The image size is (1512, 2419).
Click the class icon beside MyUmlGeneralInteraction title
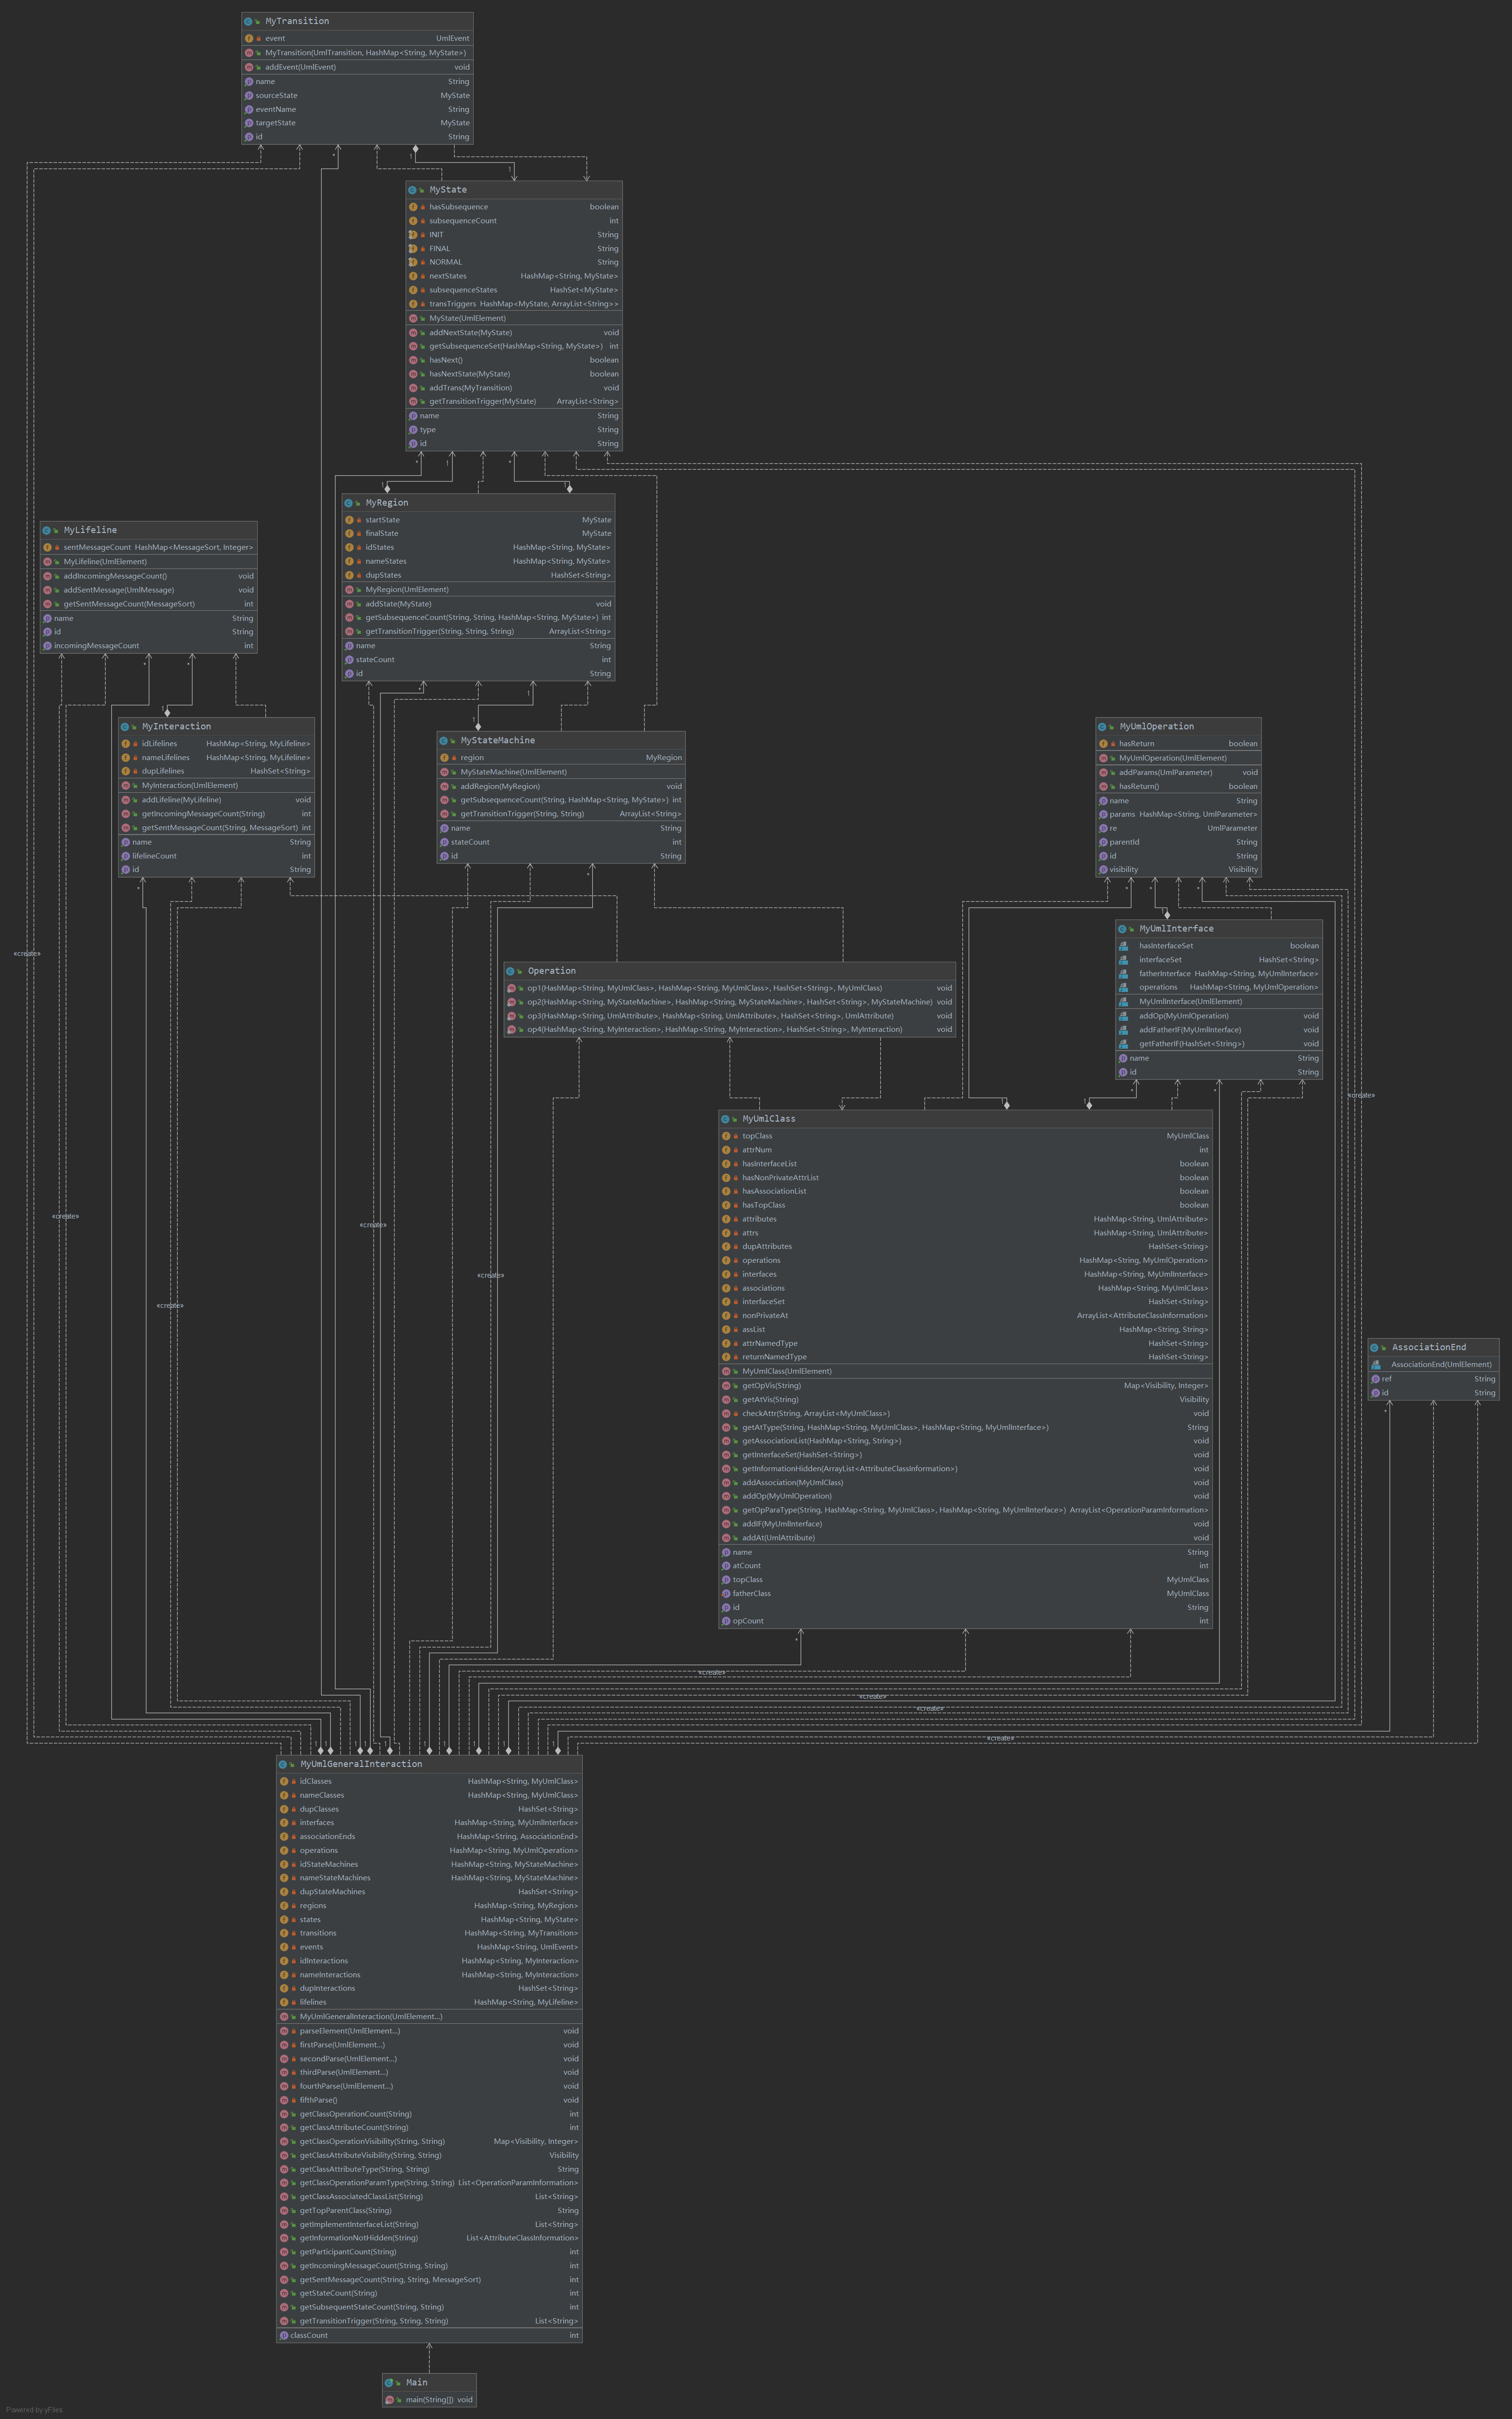pyautogui.click(x=283, y=1764)
